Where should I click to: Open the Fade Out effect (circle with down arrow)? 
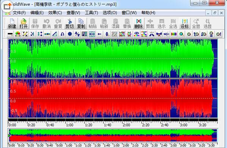point(204,34)
